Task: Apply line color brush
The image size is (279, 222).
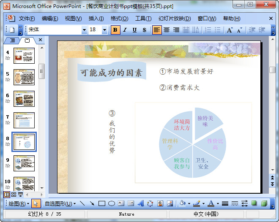Action: click(x=197, y=203)
